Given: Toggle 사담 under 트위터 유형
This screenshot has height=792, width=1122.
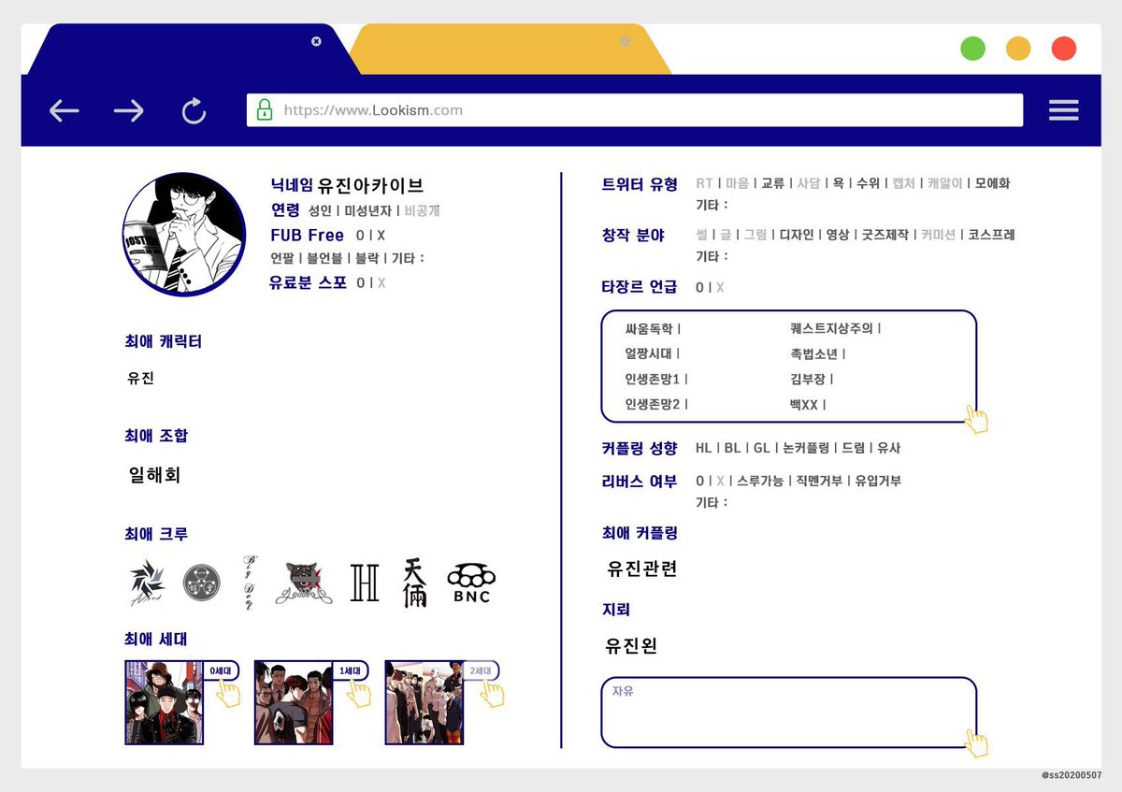Looking at the screenshot, I should 809,183.
